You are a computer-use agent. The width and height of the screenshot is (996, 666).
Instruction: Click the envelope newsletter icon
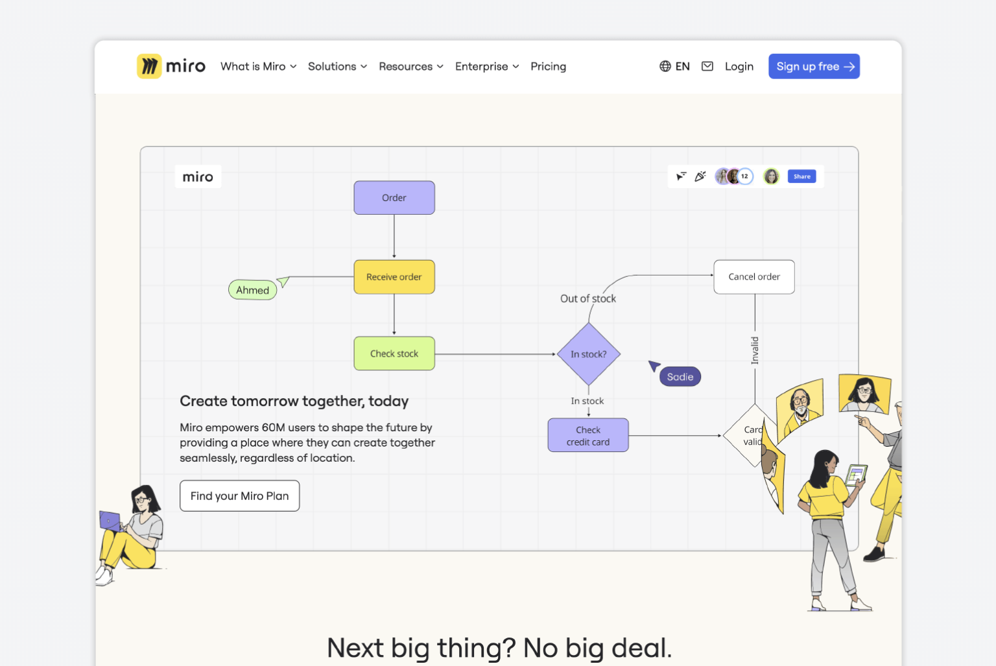(x=707, y=65)
